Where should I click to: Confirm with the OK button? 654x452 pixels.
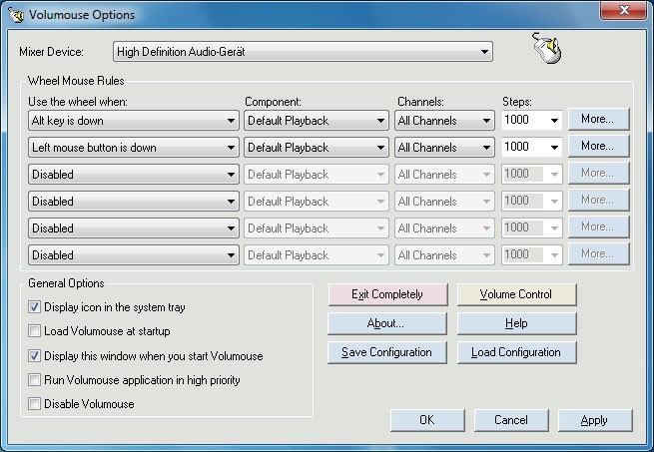point(427,420)
